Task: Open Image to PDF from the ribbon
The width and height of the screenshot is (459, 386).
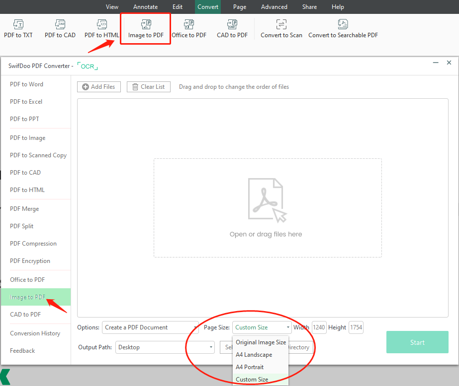Action: (x=146, y=29)
